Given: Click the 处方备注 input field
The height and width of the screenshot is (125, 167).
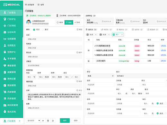Looking at the screenshot, I should coord(142,76).
